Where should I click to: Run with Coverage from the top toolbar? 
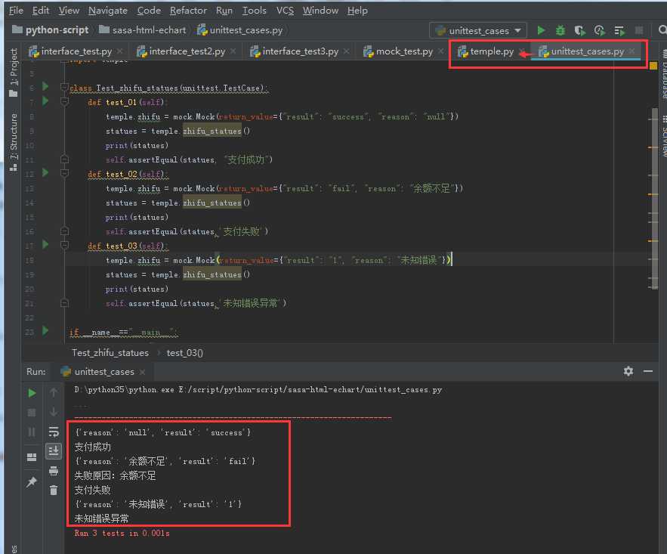click(x=579, y=30)
